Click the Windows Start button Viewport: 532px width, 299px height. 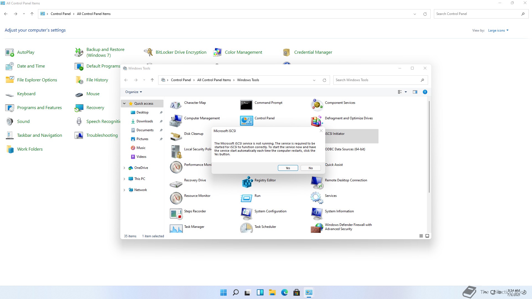tap(223, 292)
